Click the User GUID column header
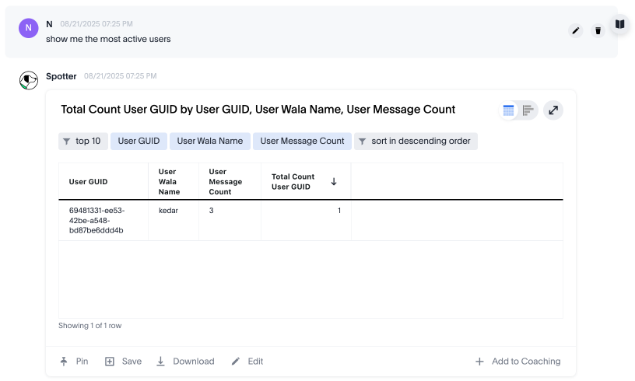Image resolution: width=635 pixels, height=381 pixels. pos(88,182)
